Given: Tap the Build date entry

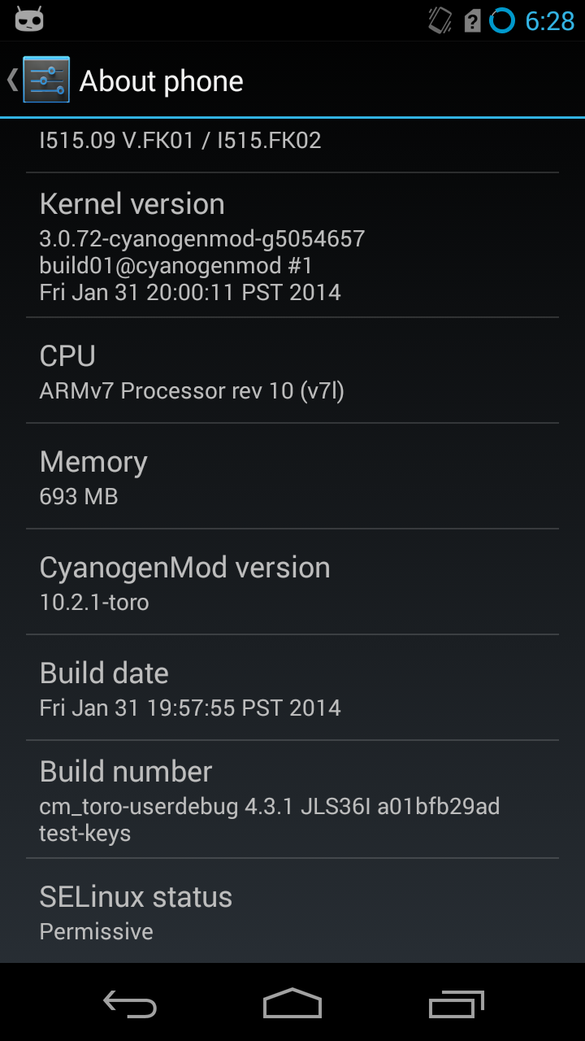Looking at the screenshot, I should point(292,687).
